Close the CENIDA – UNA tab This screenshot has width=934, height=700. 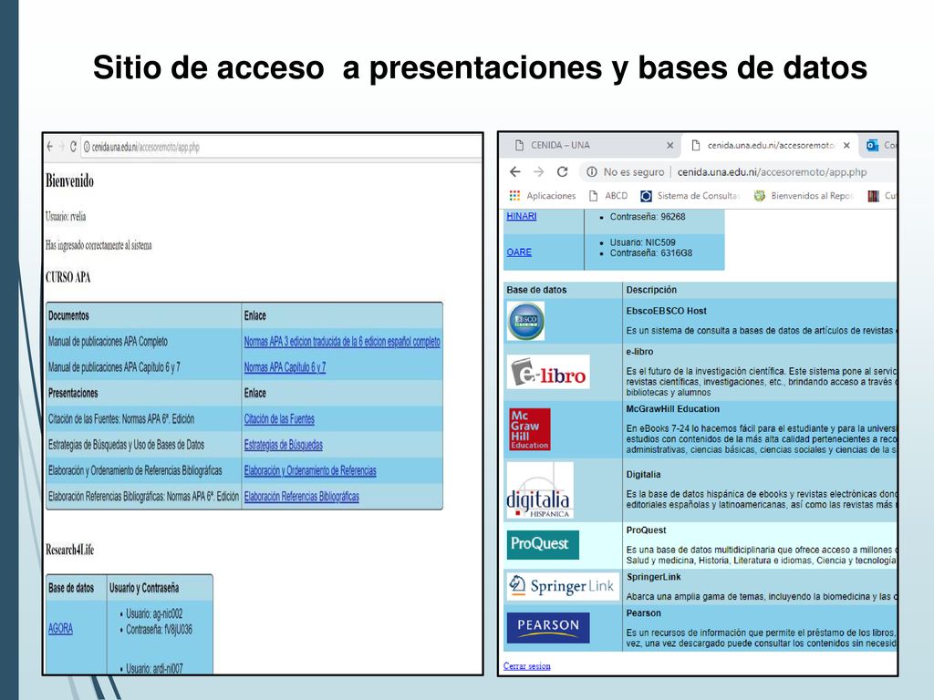669,145
